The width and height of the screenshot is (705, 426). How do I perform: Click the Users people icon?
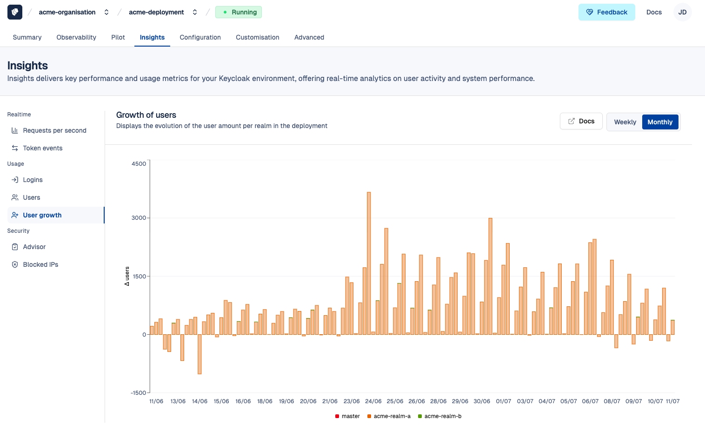click(x=15, y=198)
